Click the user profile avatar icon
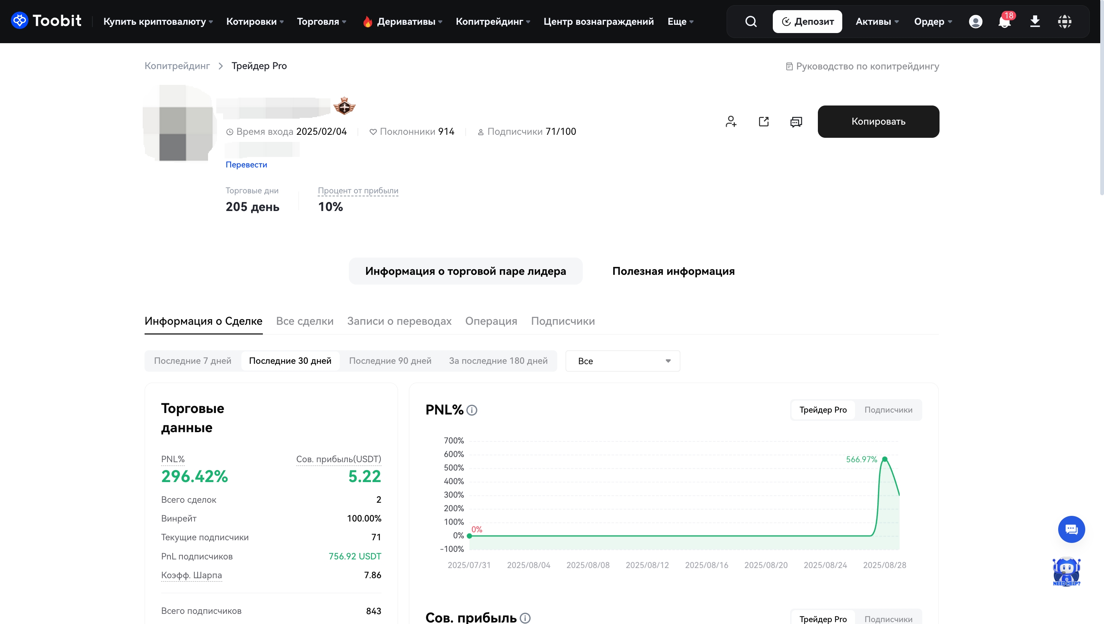1104x624 pixels. [976, 21]
